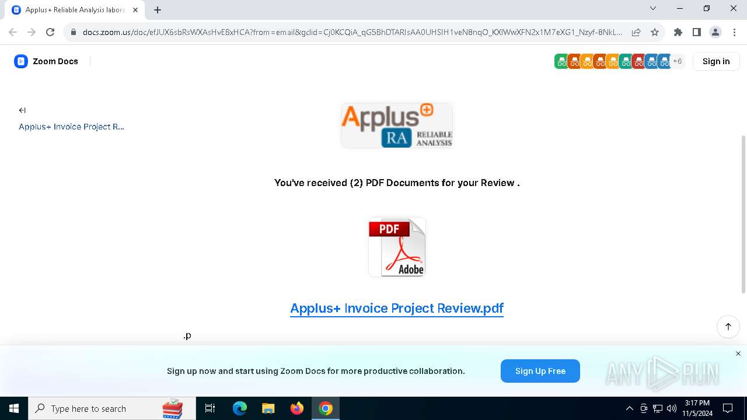Click the Adobe PDF file icon
Image resolution: width=747 pixels, height=420 pixels.
397,247
